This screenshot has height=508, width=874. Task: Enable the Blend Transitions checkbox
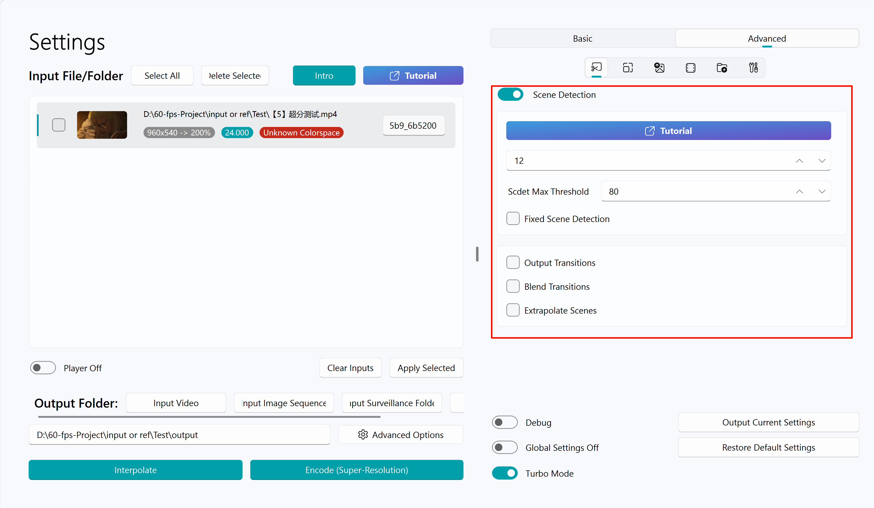[513, 286]
